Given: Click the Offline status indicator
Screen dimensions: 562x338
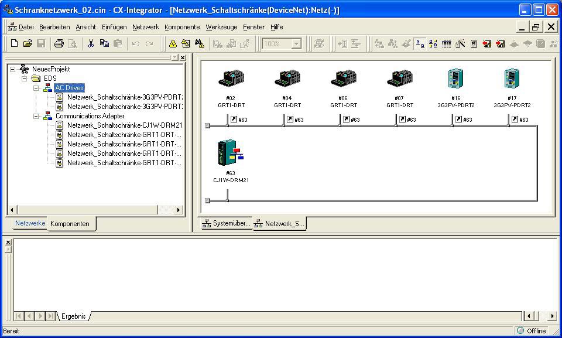Looking at the screenshot, I should click(x=532, y=331).
